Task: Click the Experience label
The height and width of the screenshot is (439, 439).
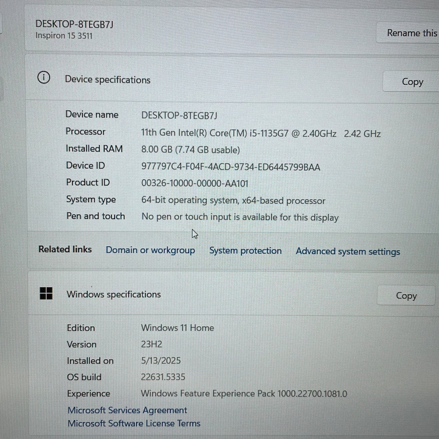Action: (x=88, y=394)
